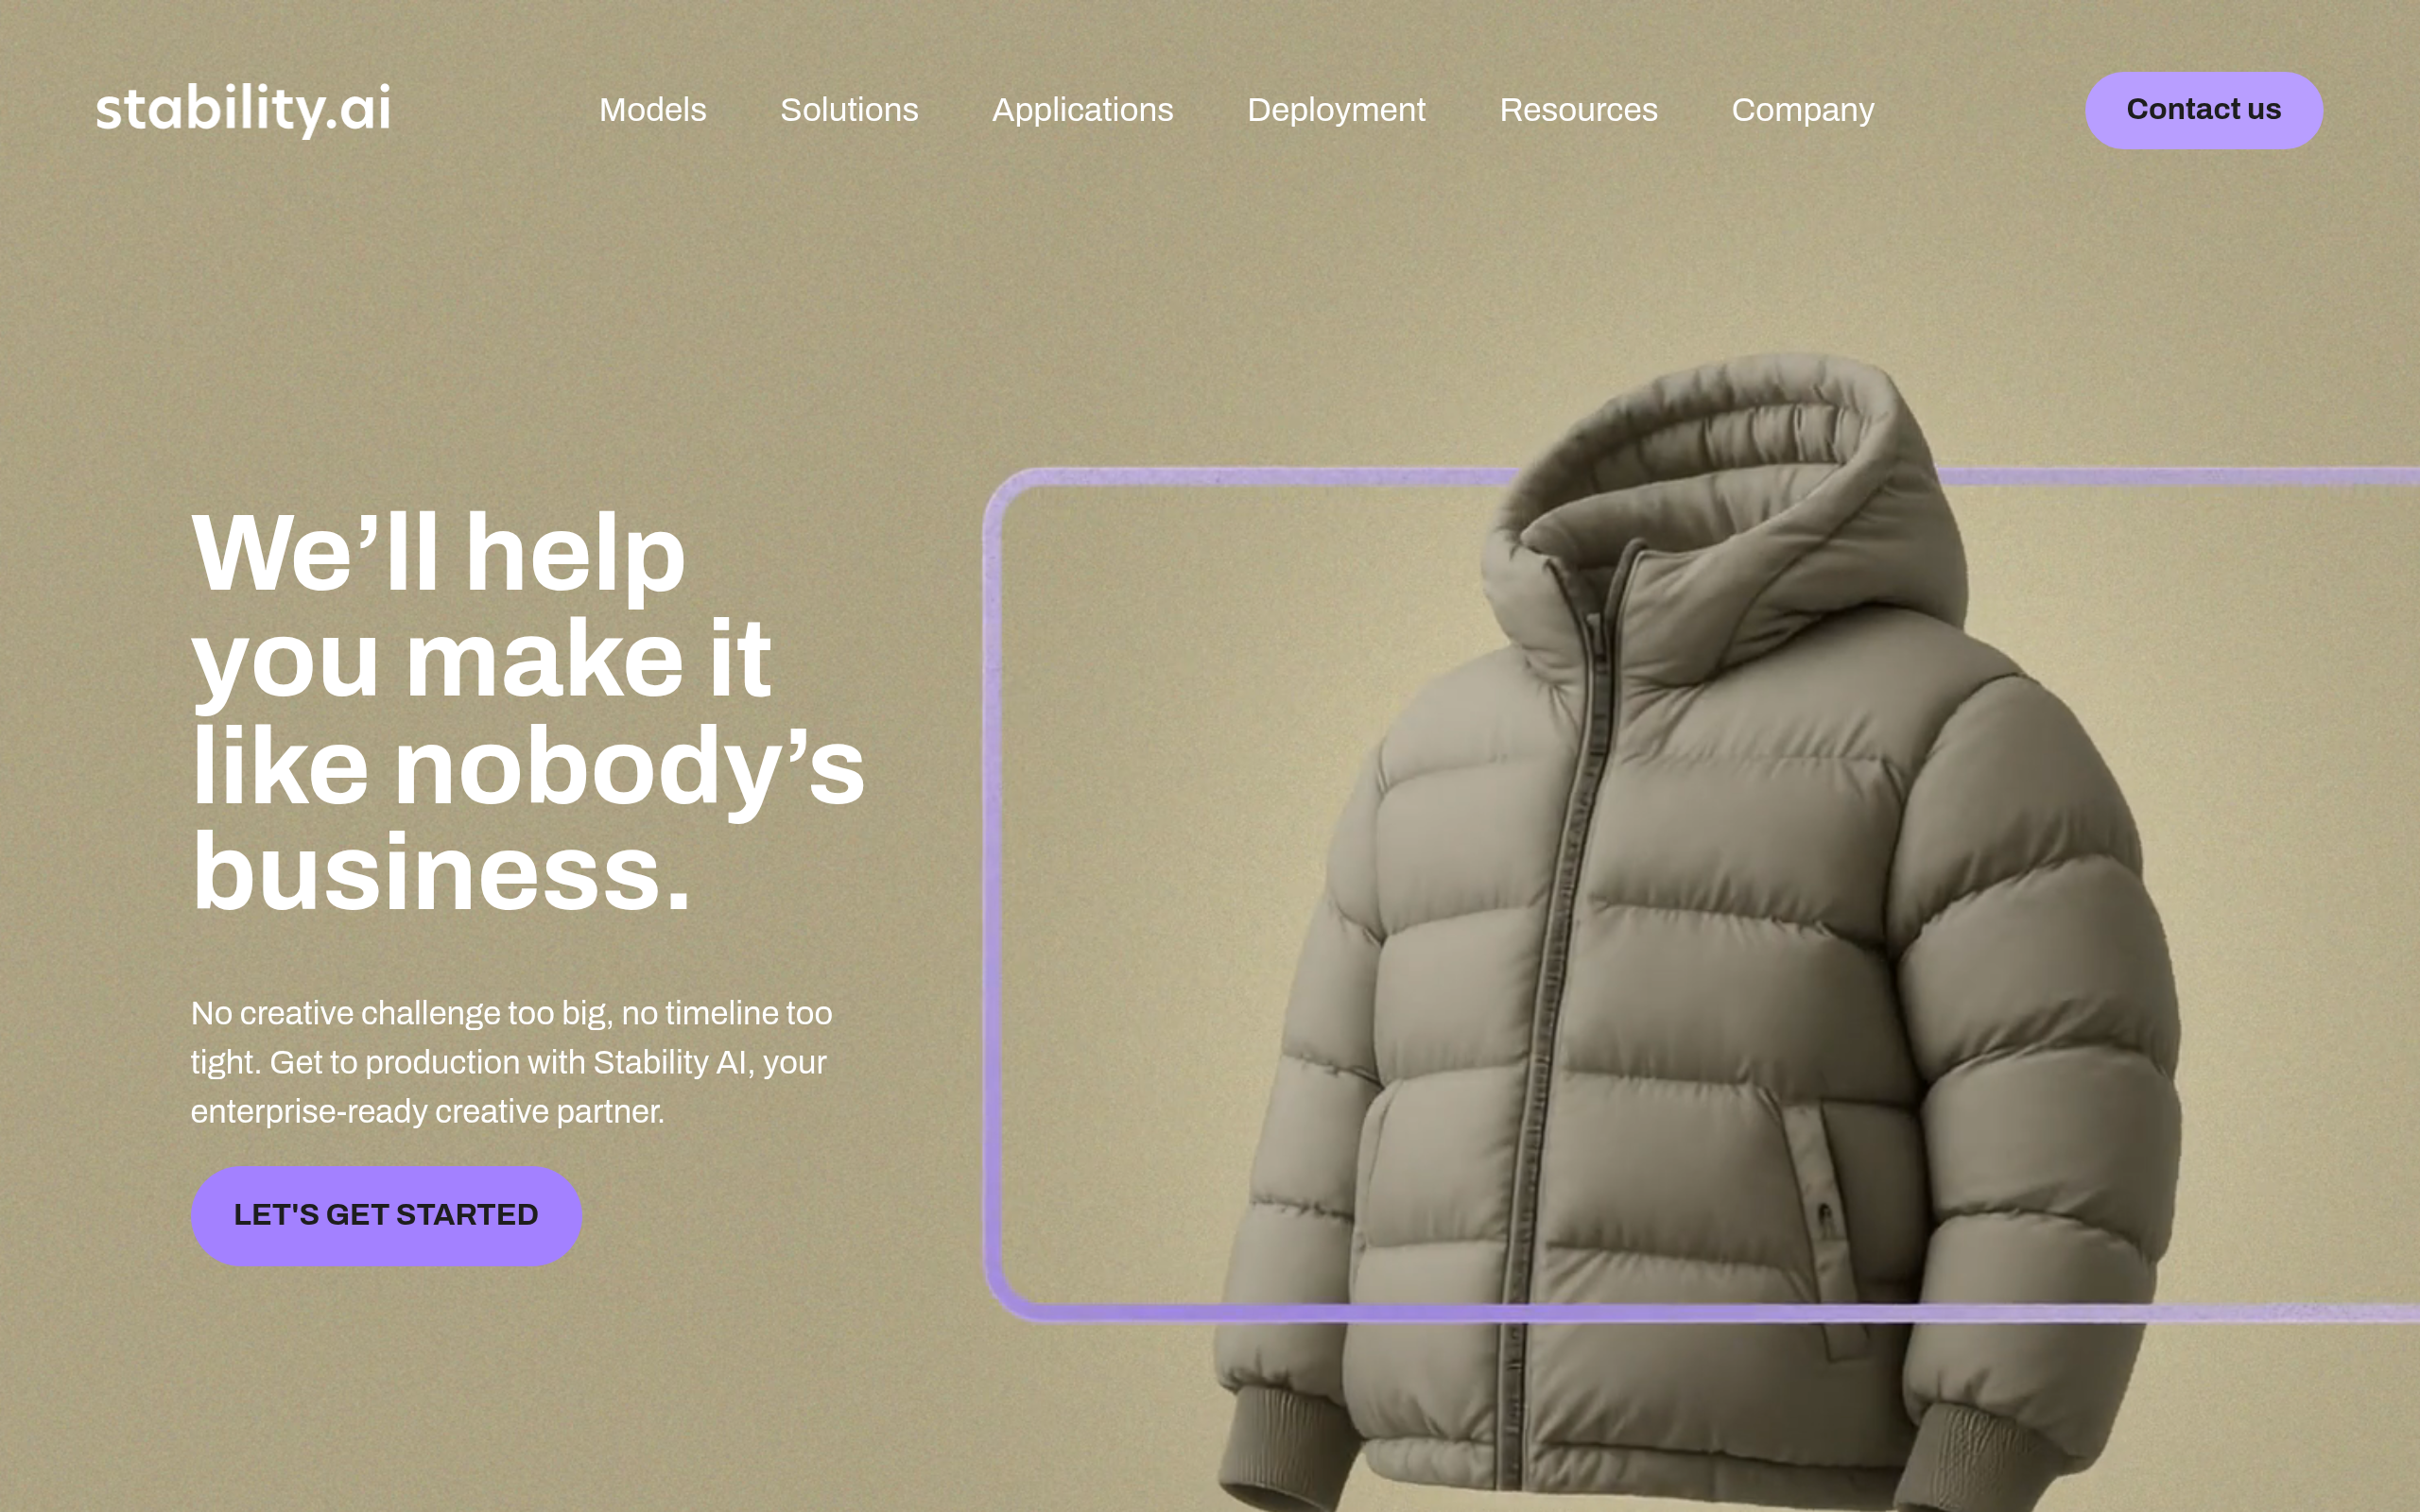Click the stability.ai logo

243,109
